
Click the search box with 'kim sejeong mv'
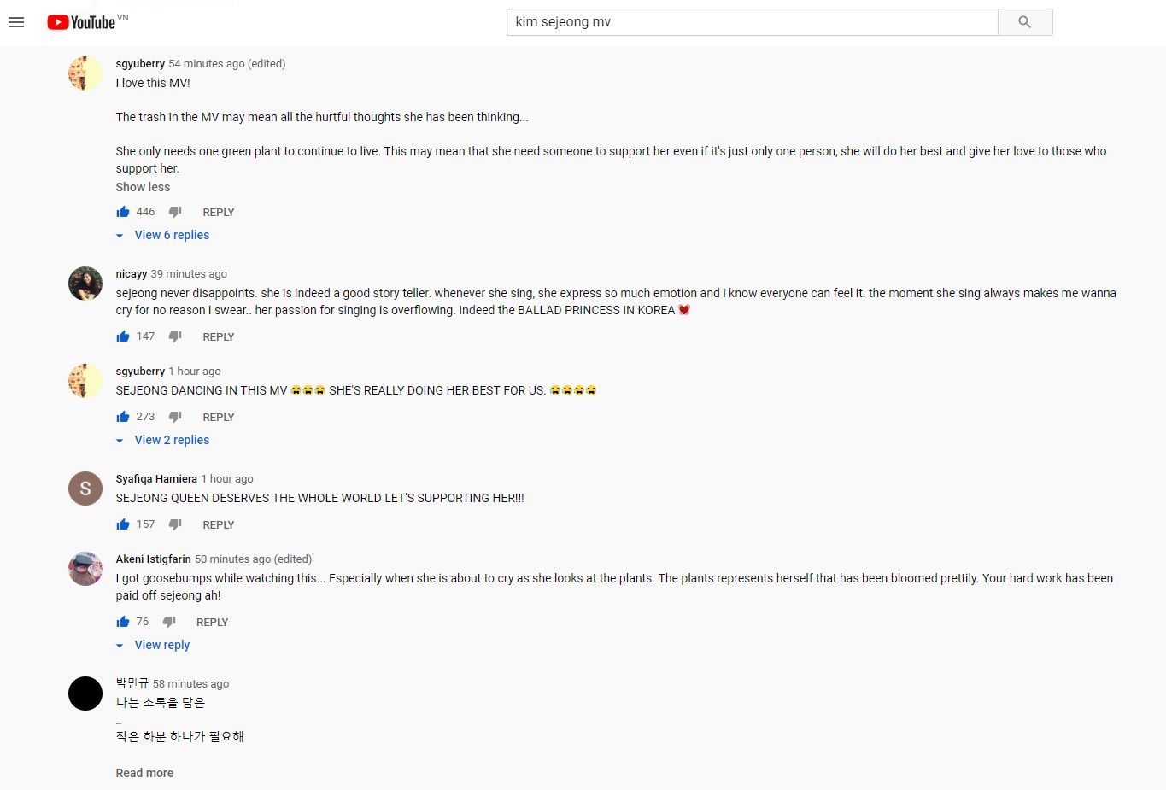point(752,22)
